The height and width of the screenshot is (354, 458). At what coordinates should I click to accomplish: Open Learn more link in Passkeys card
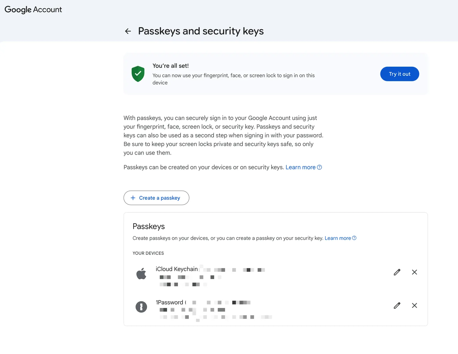[x=338, y=238]
